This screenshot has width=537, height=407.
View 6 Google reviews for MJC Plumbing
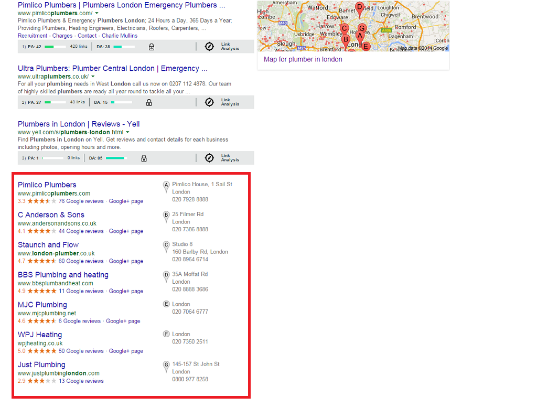pyautogui.click(x=80, y=321)
